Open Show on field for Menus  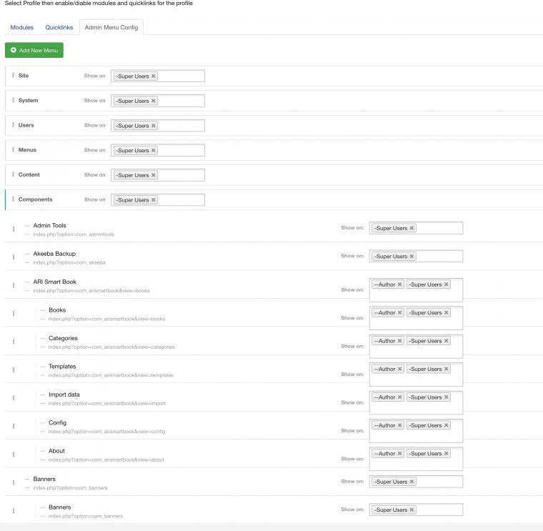click(180, 150)
